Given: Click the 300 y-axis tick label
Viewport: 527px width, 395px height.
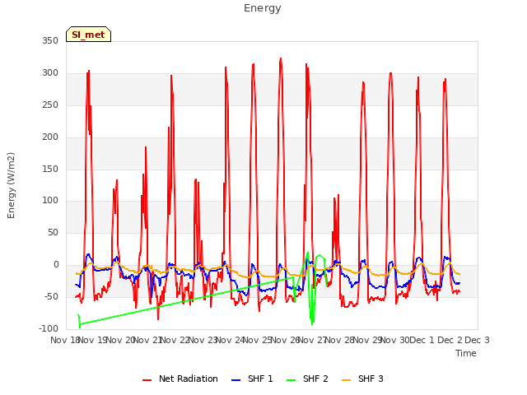Looking at the screenshot, I should pos(50,73).
